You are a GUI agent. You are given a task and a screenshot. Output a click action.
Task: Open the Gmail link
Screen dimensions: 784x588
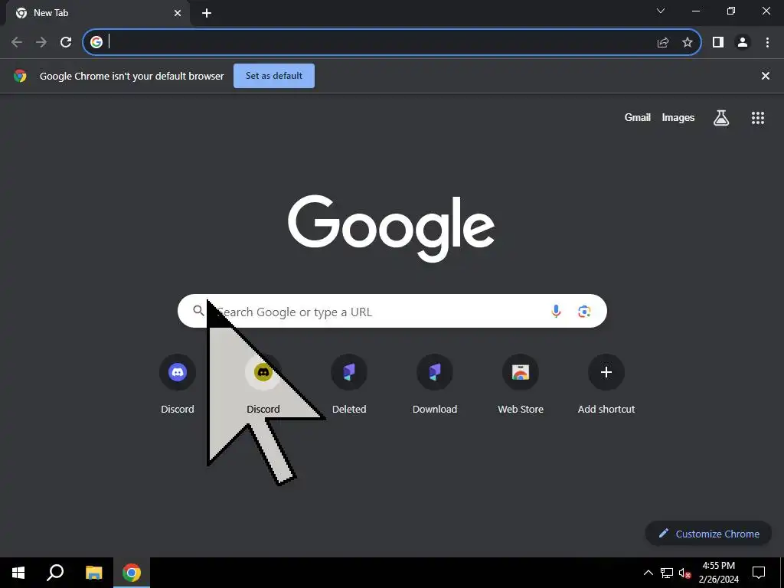coord(638,117)
